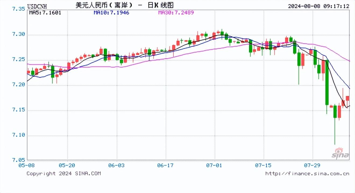This screenshot has height=193, width=355.
Task: Click the 7.15 price axis label
Action: (x=19, y=110)
